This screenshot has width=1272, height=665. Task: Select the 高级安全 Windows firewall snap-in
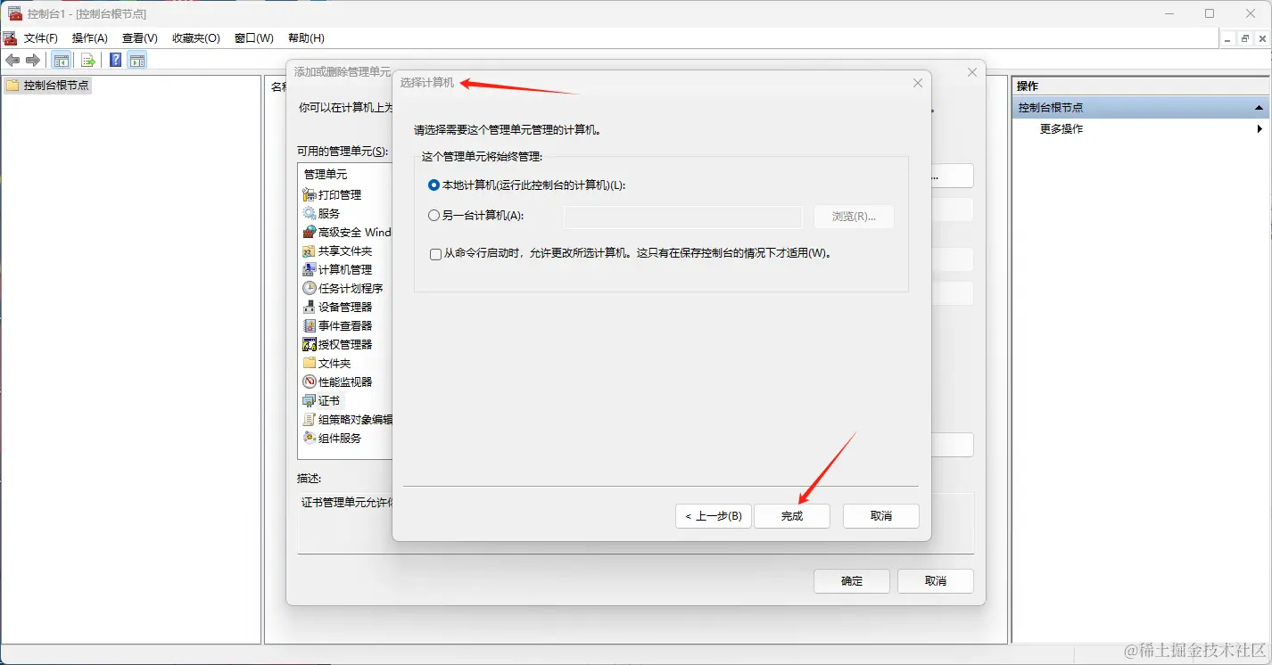347,232
